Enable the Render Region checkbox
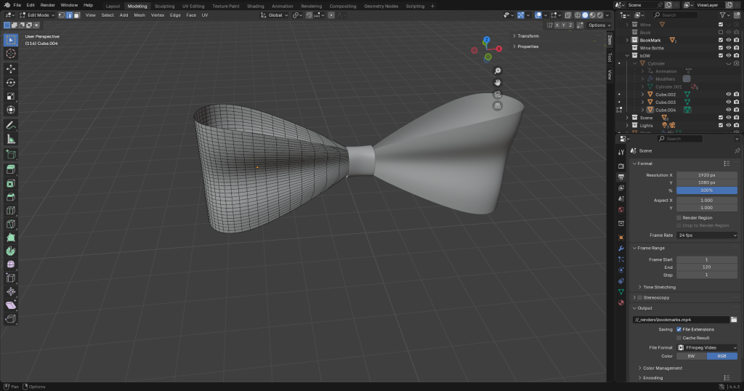The width and height of the screenshot is (744, 391). 679,217
